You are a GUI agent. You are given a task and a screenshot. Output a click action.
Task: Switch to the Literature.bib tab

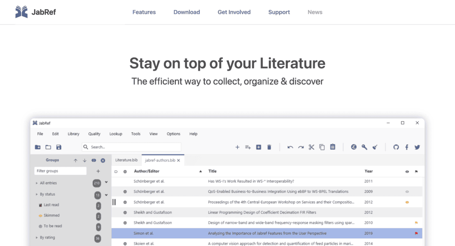coord(126,160)
